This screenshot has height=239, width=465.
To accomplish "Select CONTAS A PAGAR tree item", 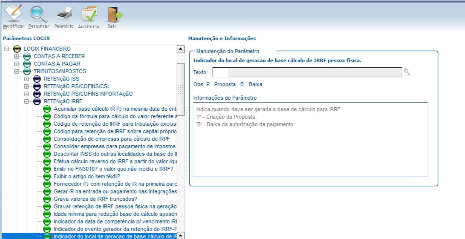I will pos(57,64).
